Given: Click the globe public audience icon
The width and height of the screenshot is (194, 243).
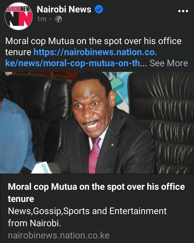Looking at the screenshot, I should 59,19.
